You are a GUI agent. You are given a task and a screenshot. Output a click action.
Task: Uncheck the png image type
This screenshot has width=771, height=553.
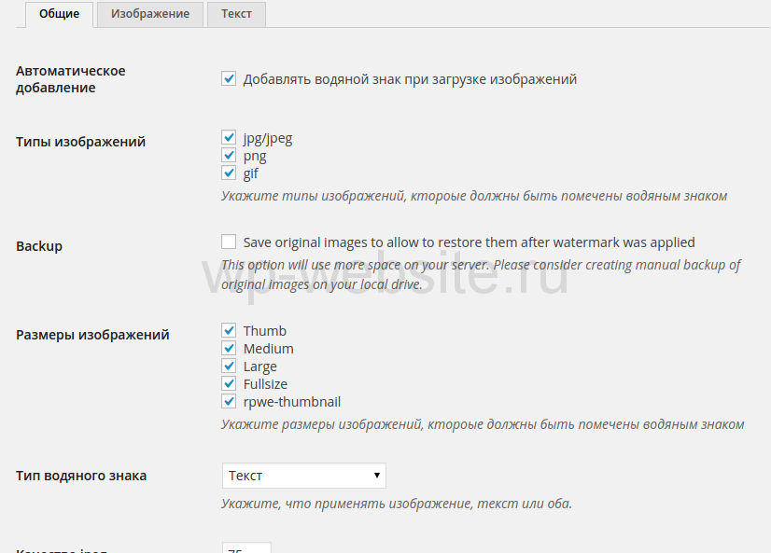point(229,156)
